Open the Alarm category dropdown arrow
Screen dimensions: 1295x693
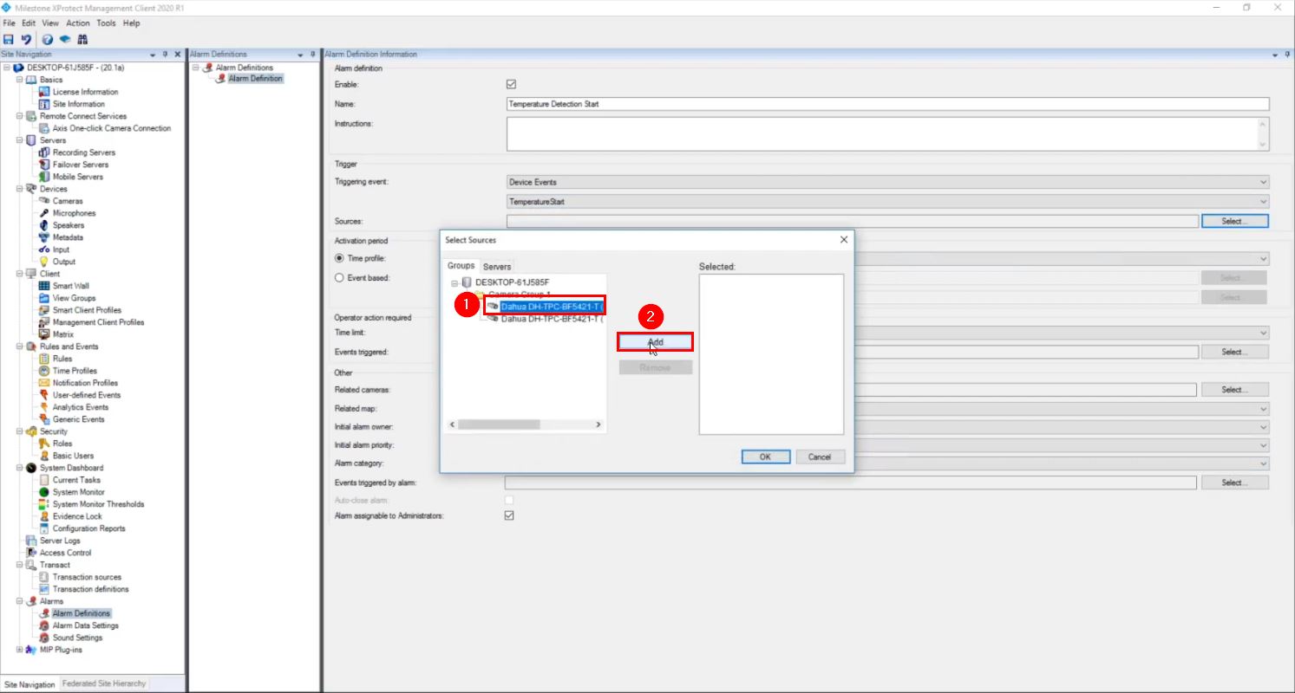1263,463
